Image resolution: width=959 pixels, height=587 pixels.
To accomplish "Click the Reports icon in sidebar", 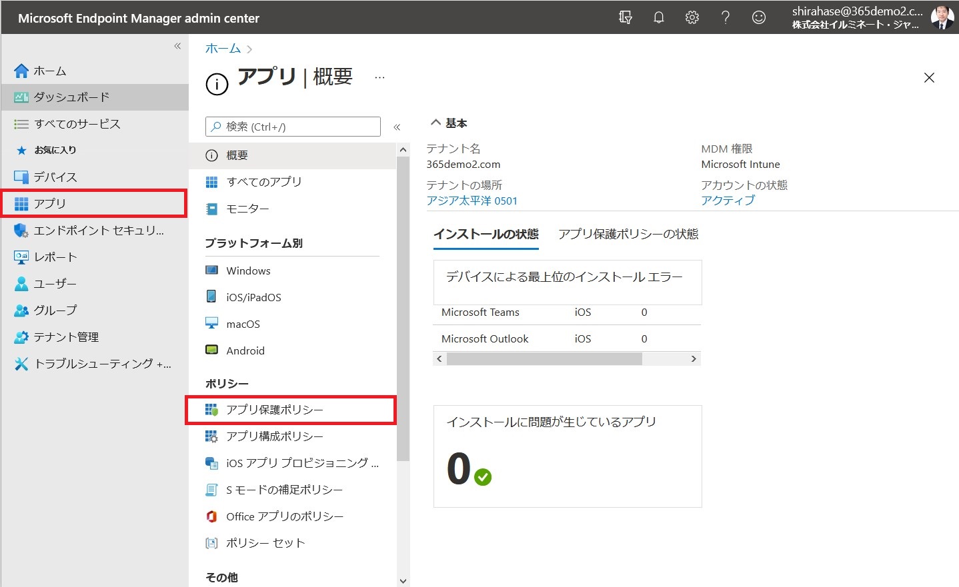I will tap(21, 257).
